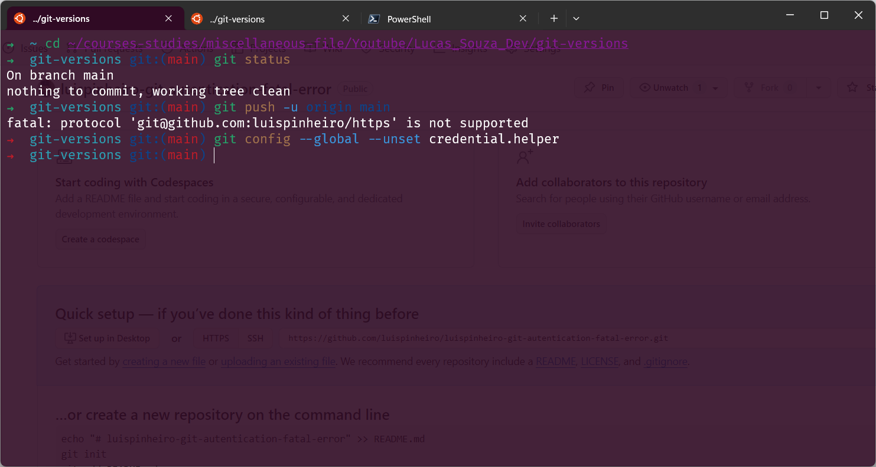Click the add-collaborator person icon on GitHub page
Viewport: 876px width, 467px height.
tap(525, 157)
